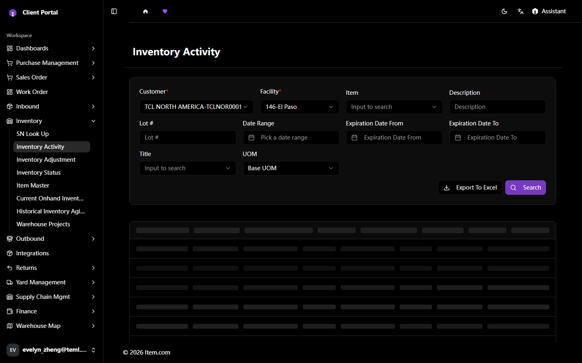Screen dimensions: 582x363
Task: Open Integrations in the sidebar
Action: pos(51,253)
